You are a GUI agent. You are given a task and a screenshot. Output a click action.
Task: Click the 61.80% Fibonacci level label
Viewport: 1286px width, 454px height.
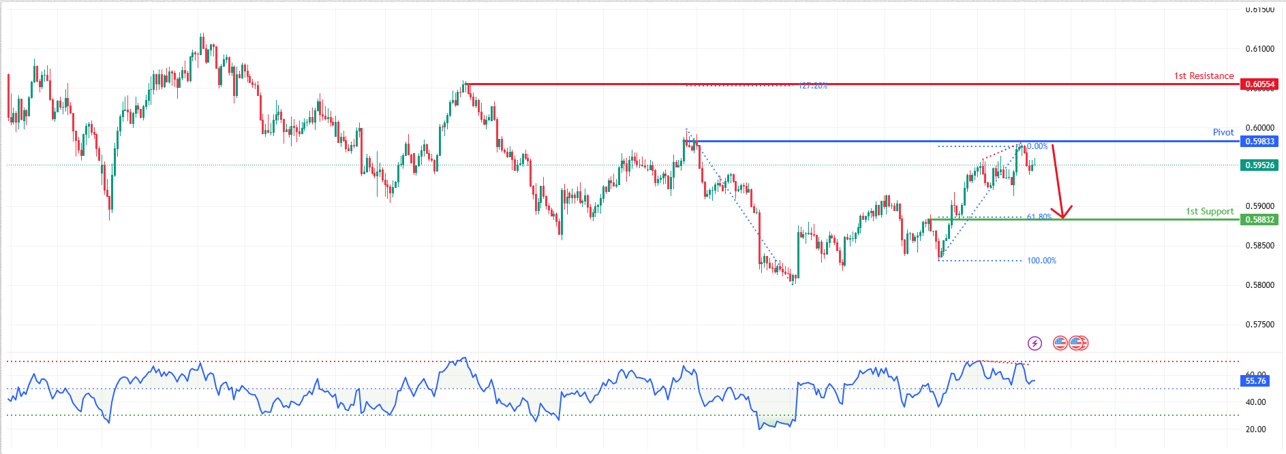[x=1039, y=217]
